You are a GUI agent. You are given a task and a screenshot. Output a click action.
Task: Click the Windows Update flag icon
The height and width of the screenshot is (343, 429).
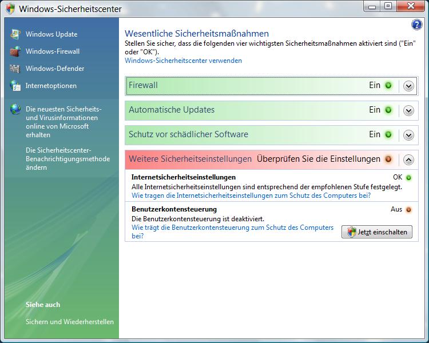pyautogui.click(x=15, y=34)
